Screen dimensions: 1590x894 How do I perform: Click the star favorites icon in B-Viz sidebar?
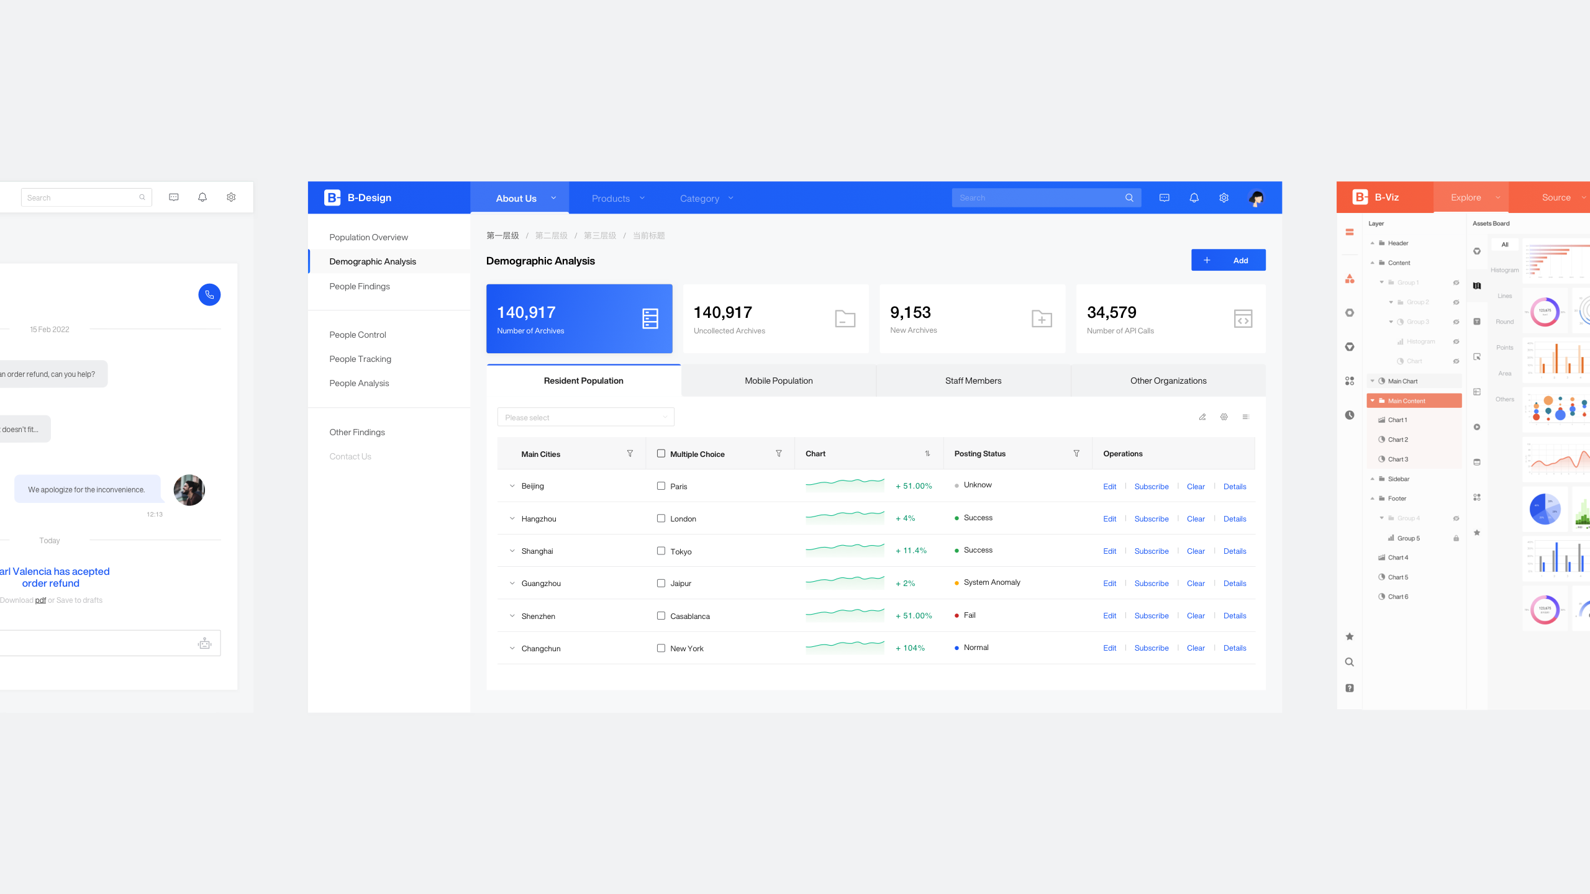tap(1349, 636)
